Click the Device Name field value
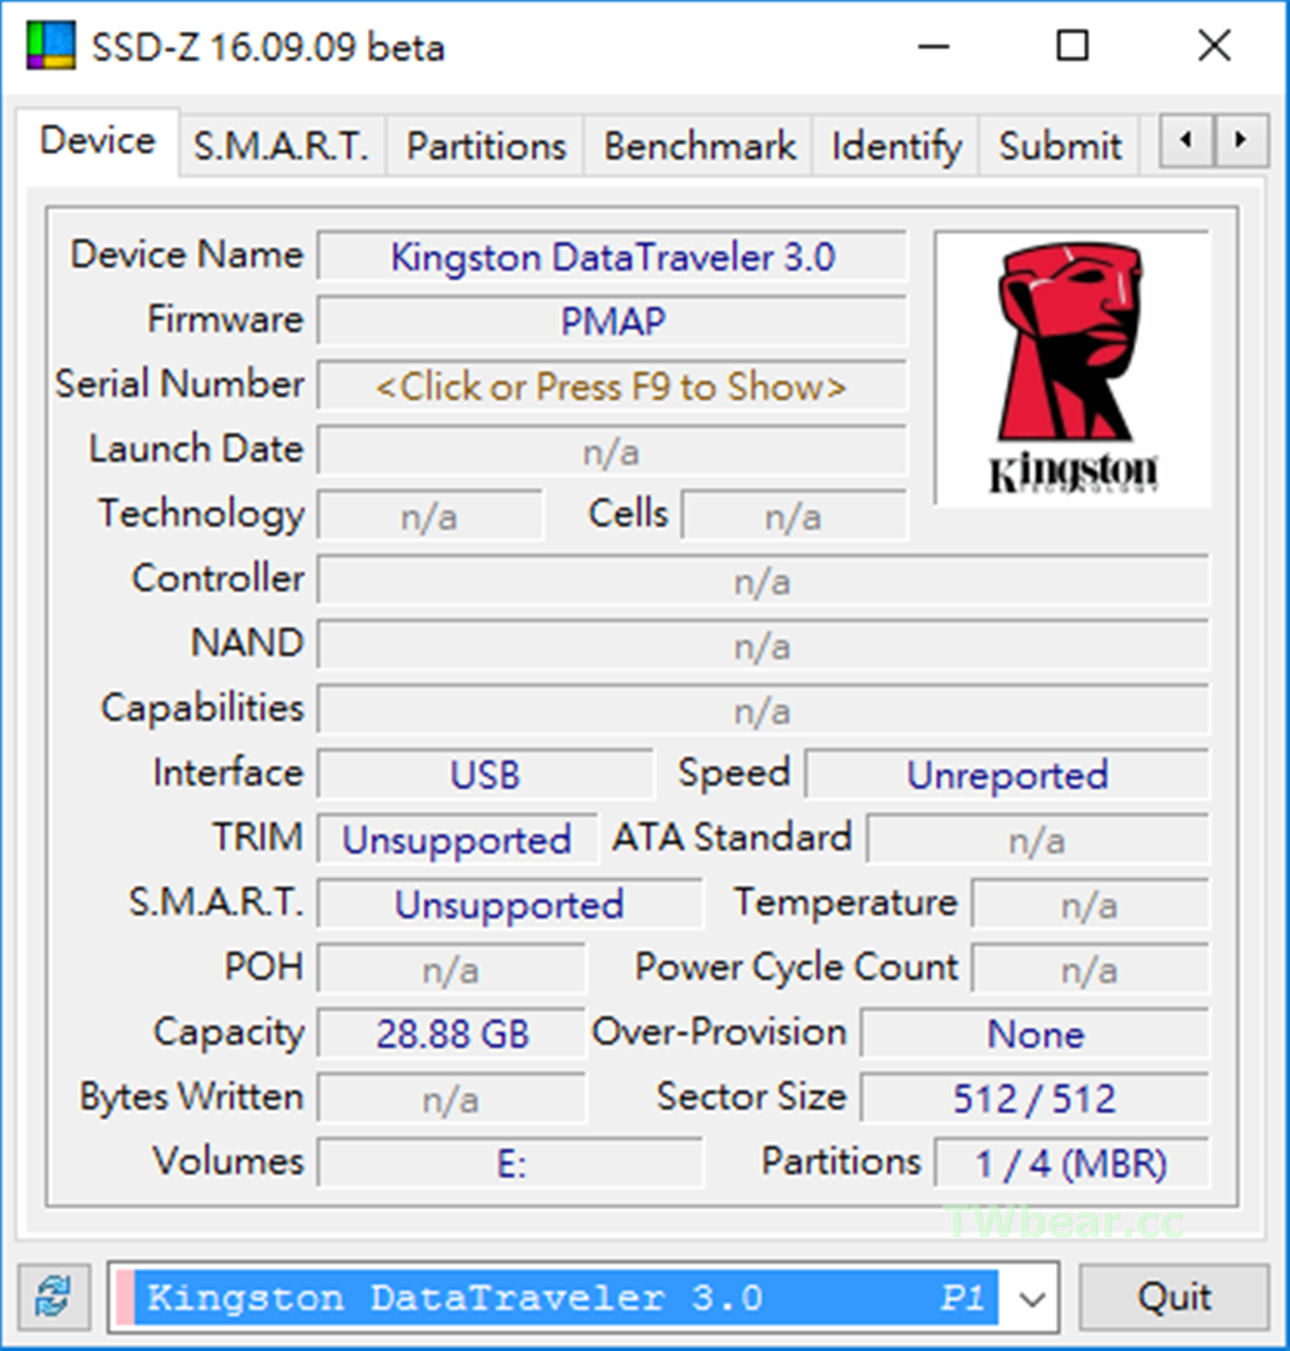The height and width of the screenshot is (1351, 1290). click(x=611, y=257)
